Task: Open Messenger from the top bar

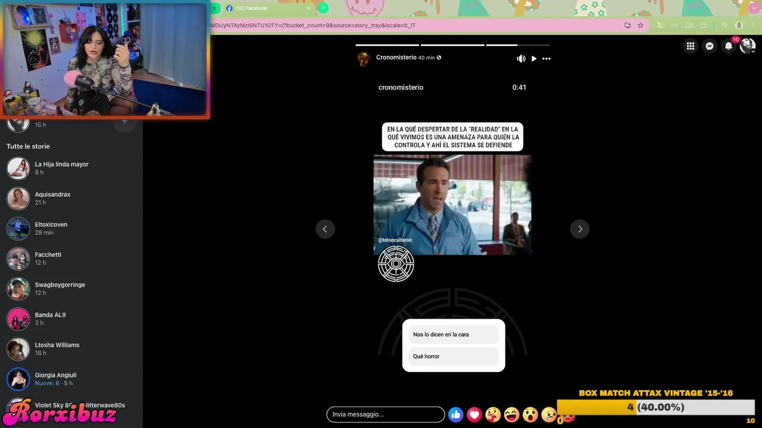Action: click(x=710, y=46)
